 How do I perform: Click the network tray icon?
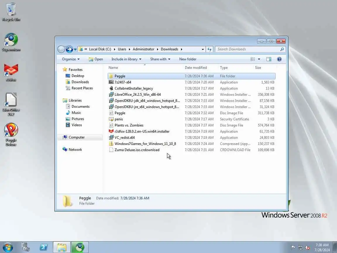click(300, 247)
